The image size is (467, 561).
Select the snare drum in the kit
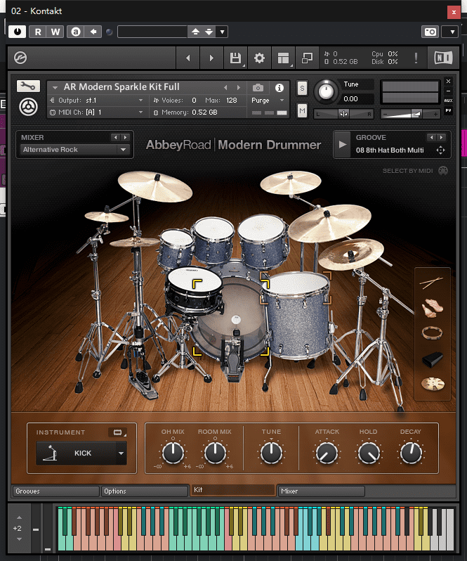click(194, 290)
